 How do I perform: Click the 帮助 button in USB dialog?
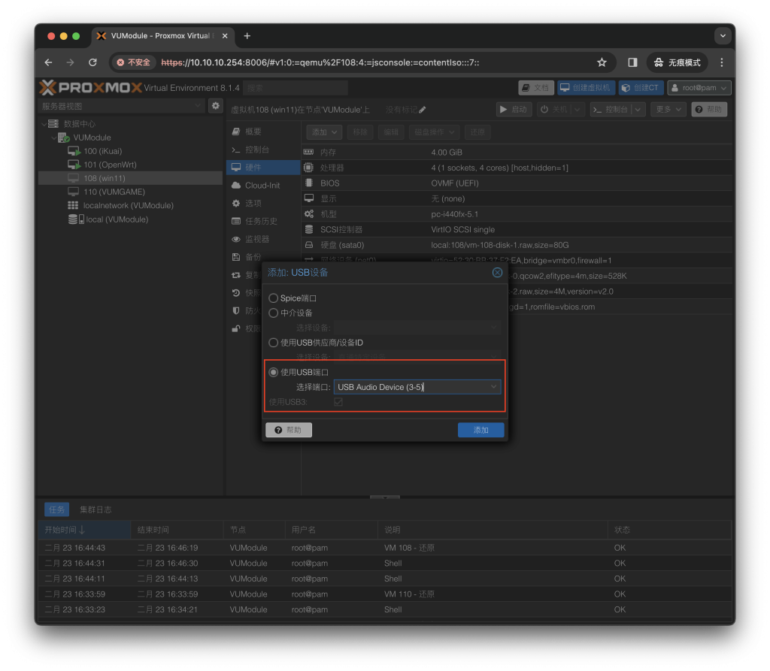289,430
